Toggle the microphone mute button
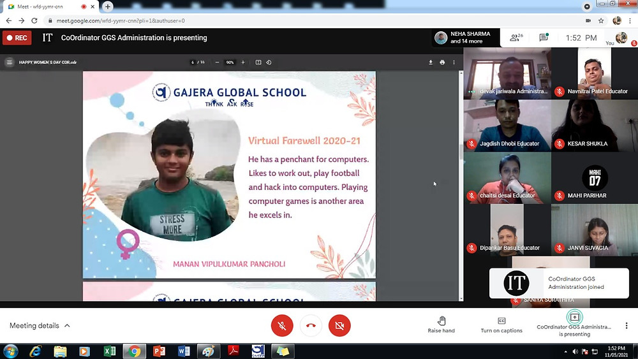 282,325
